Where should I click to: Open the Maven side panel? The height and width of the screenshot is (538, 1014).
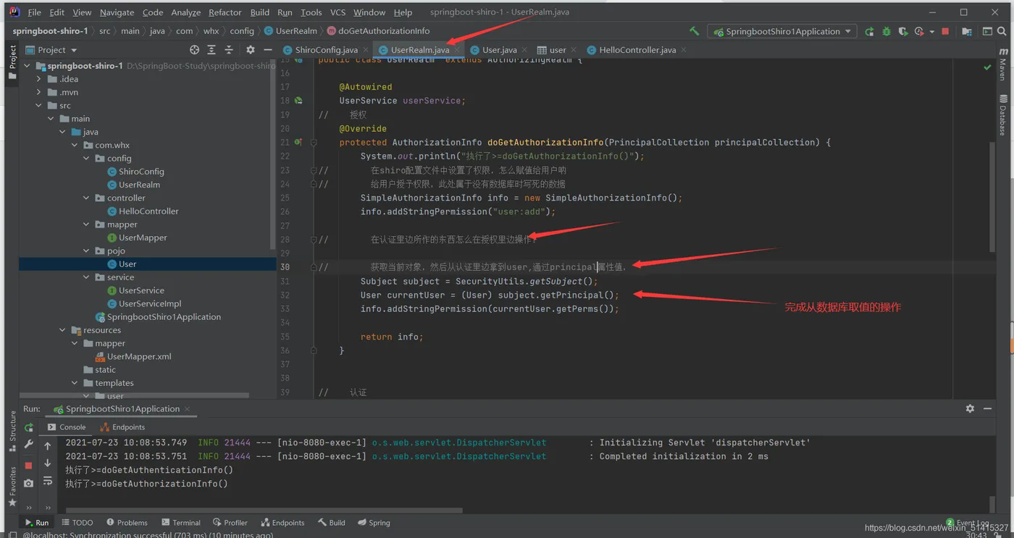(1003, 65)
